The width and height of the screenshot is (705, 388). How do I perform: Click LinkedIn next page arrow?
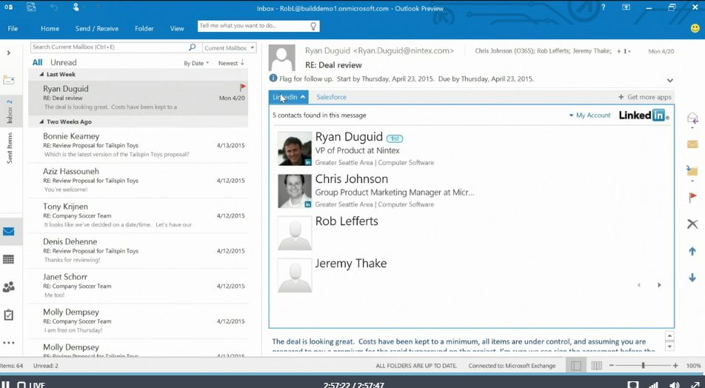(x=659, y=285)
